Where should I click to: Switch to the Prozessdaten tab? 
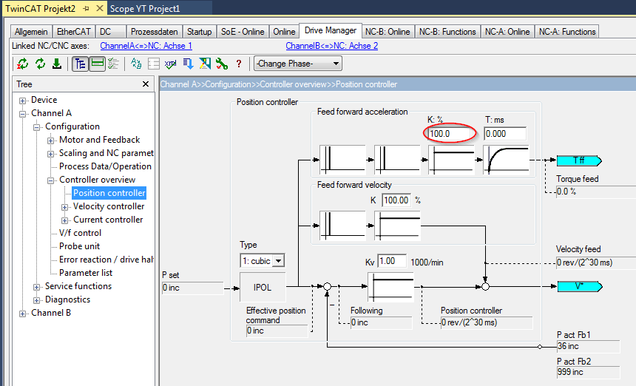click(x=154, y=32)
